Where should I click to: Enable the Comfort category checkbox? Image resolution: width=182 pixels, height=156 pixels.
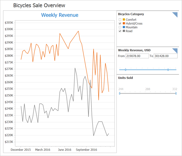pos(120,20)
